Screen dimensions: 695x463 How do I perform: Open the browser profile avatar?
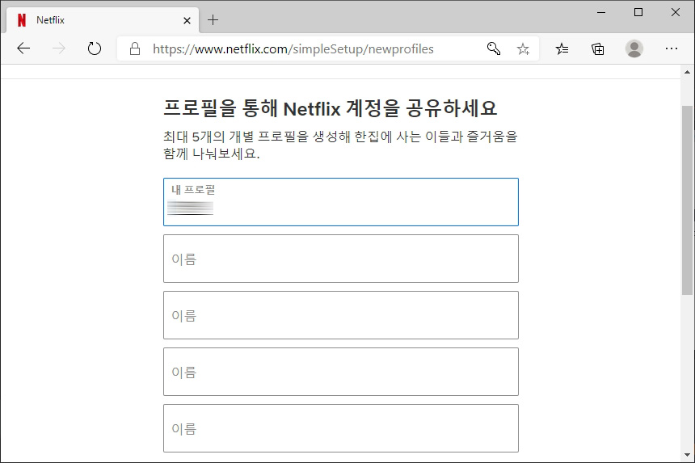point(634,48)
